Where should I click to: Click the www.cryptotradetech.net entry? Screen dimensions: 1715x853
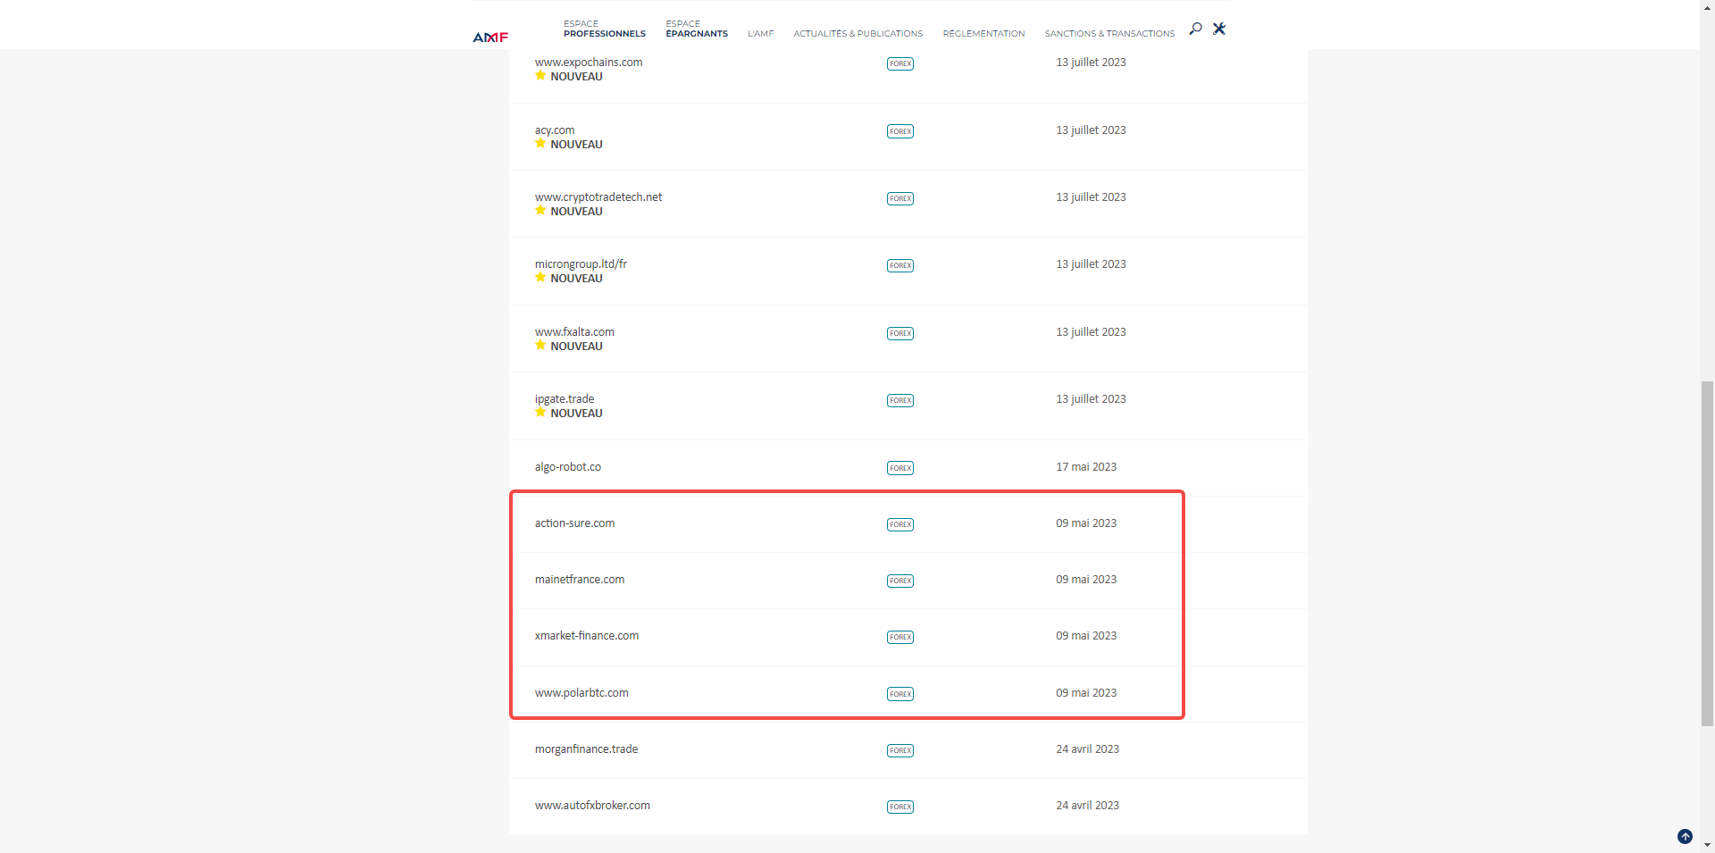point(598,197)
